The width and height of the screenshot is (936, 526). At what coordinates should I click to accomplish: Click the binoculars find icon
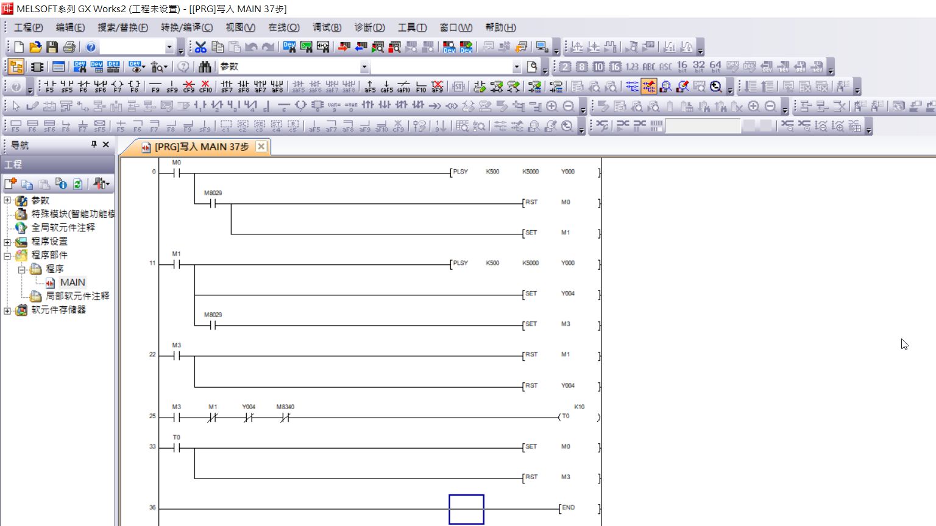pos(205,67)
